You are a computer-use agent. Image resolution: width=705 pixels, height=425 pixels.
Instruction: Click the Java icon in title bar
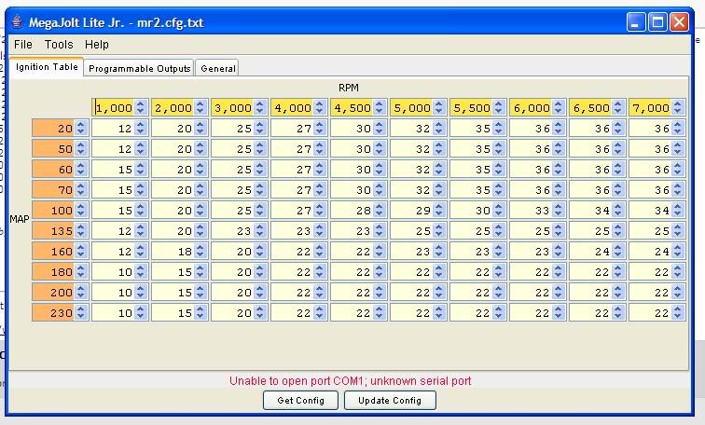click(x=18, y=22)
